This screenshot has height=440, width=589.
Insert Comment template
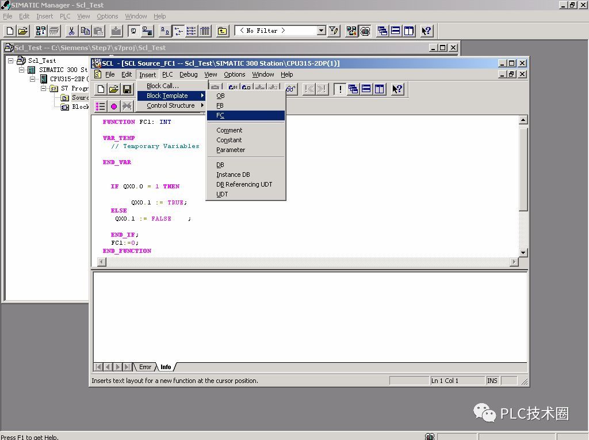(246, 130)
